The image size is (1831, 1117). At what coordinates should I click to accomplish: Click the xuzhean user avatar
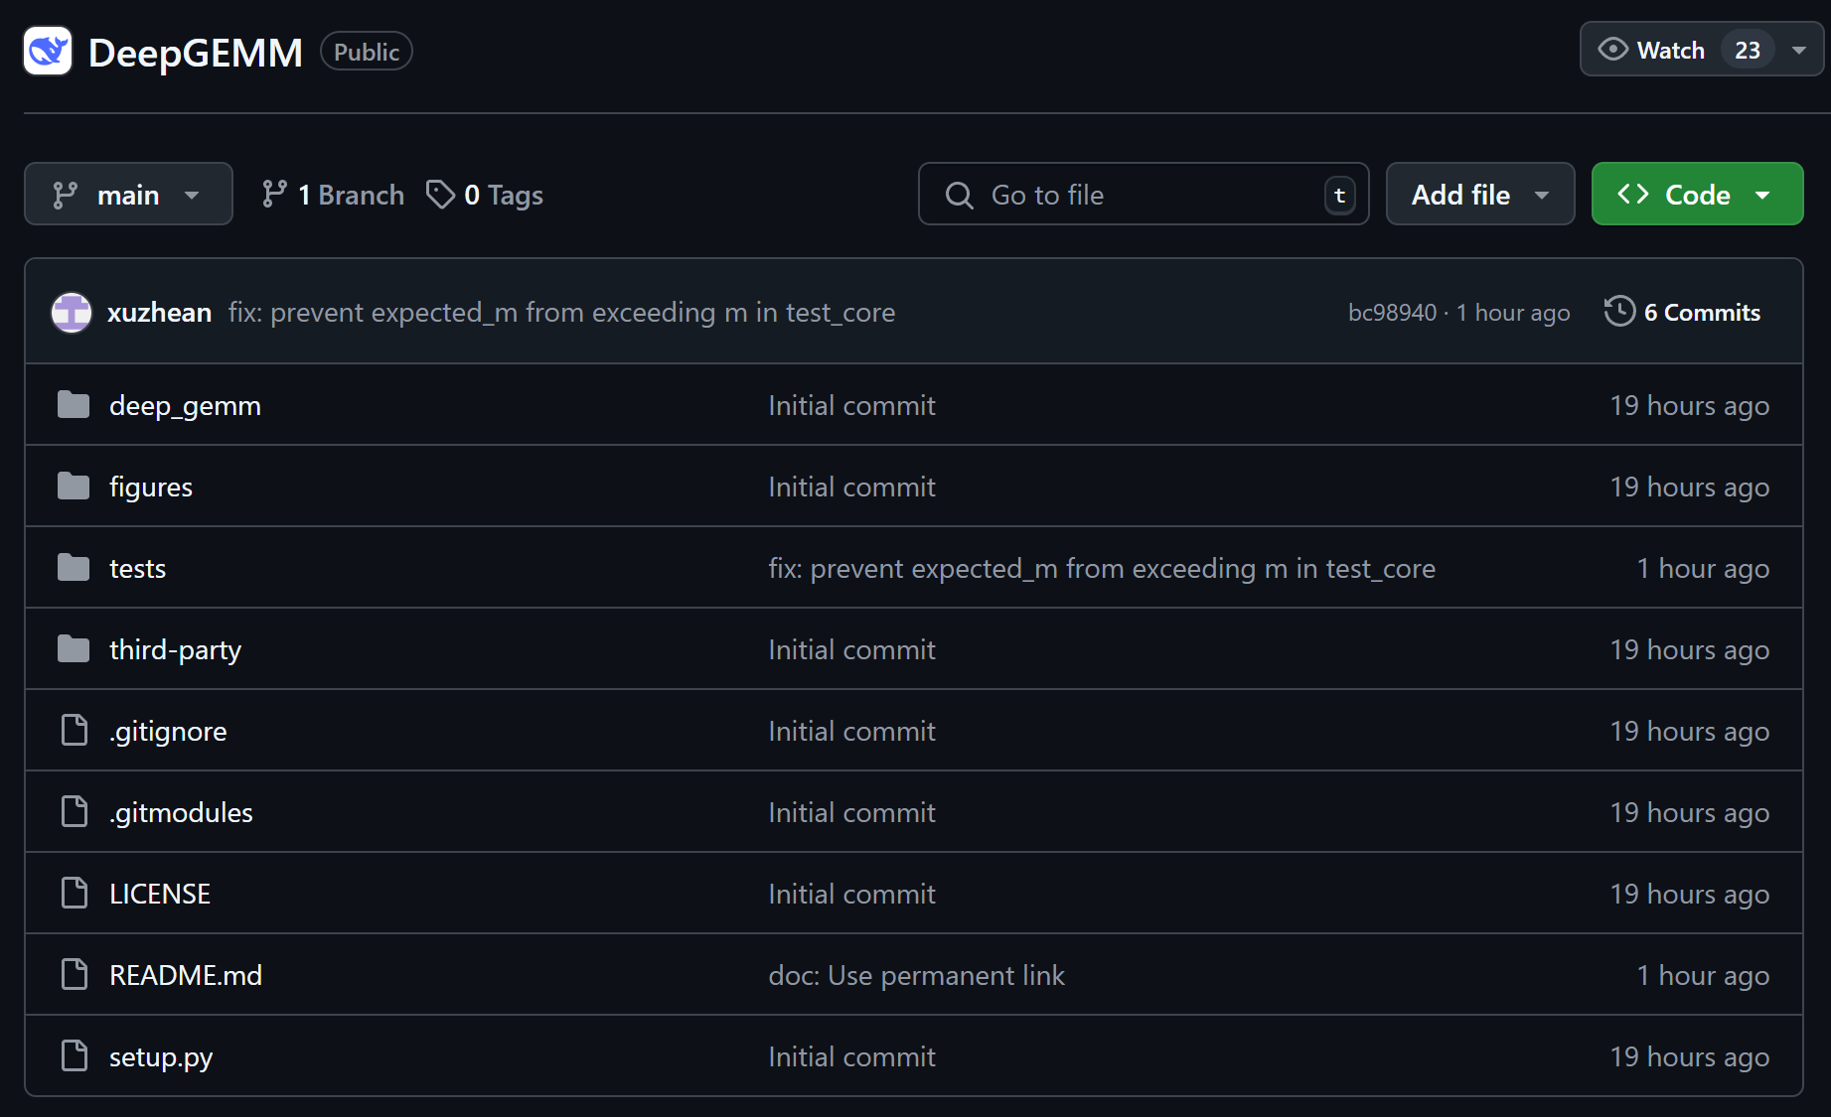click(72, 313)
